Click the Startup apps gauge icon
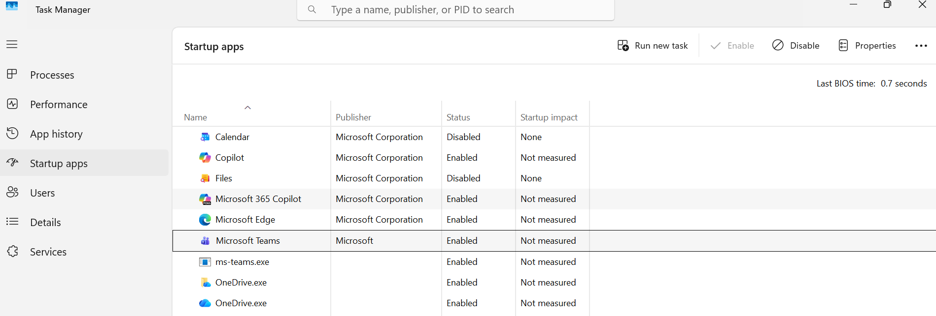 click(12, 163)
